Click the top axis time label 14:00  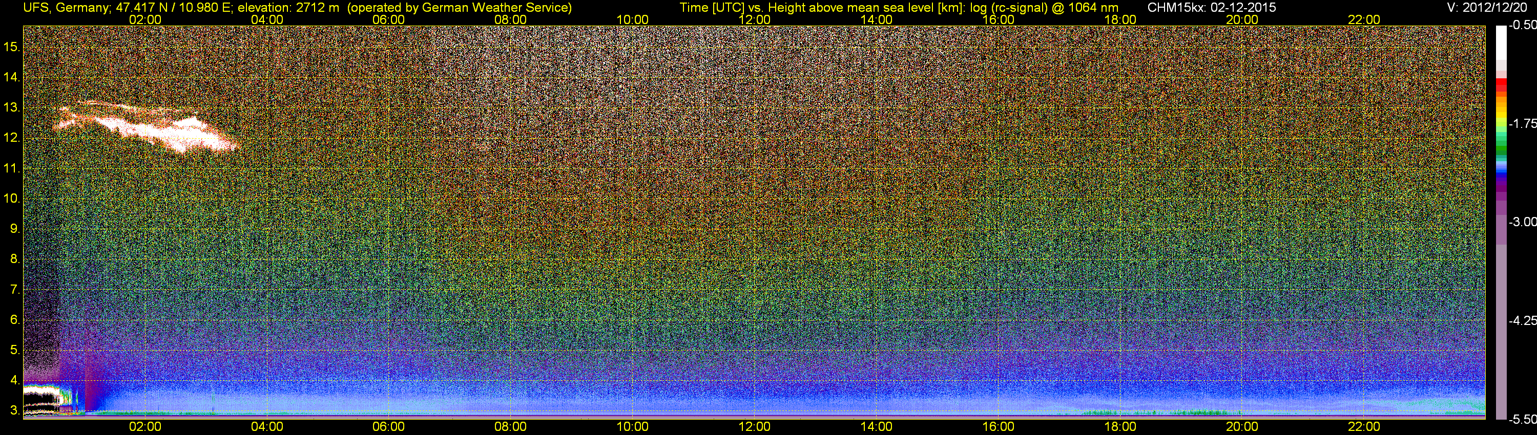[877, 19]
